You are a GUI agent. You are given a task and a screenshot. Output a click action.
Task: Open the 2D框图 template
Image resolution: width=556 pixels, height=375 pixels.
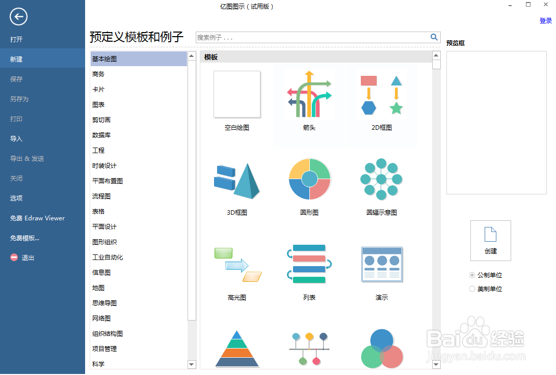click(x=381, y=95)
